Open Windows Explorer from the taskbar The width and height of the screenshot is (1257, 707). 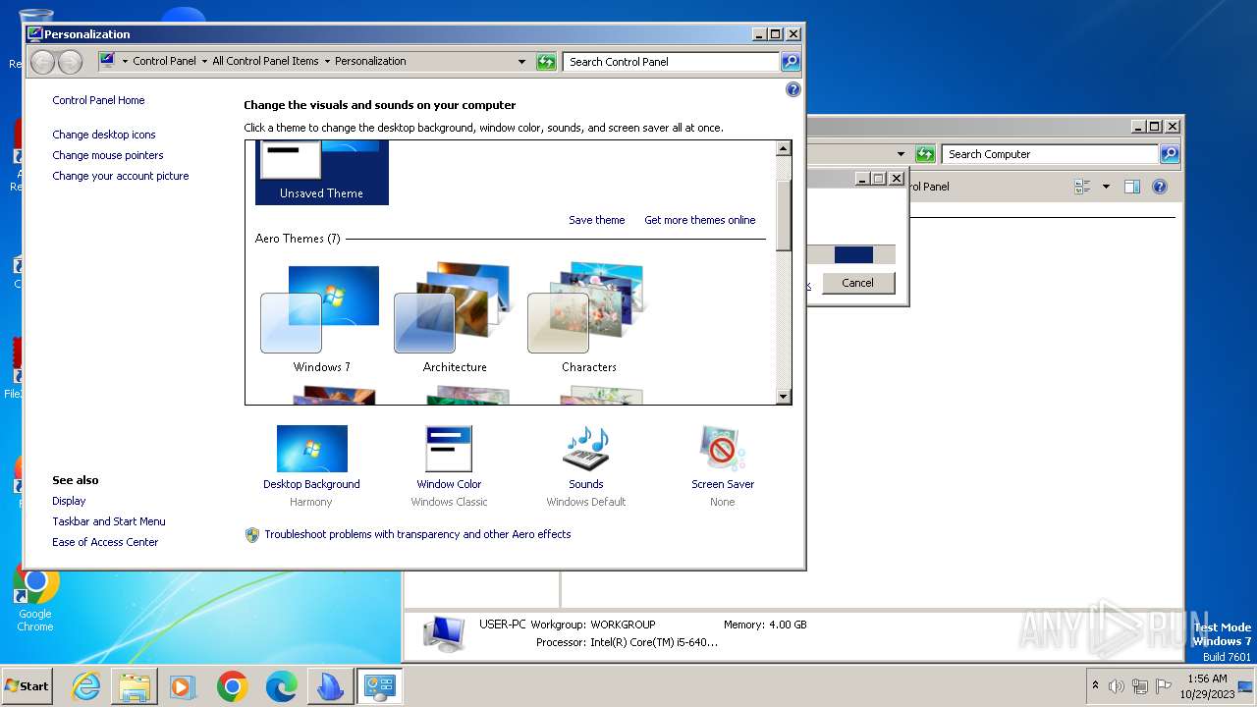point(135,686)
